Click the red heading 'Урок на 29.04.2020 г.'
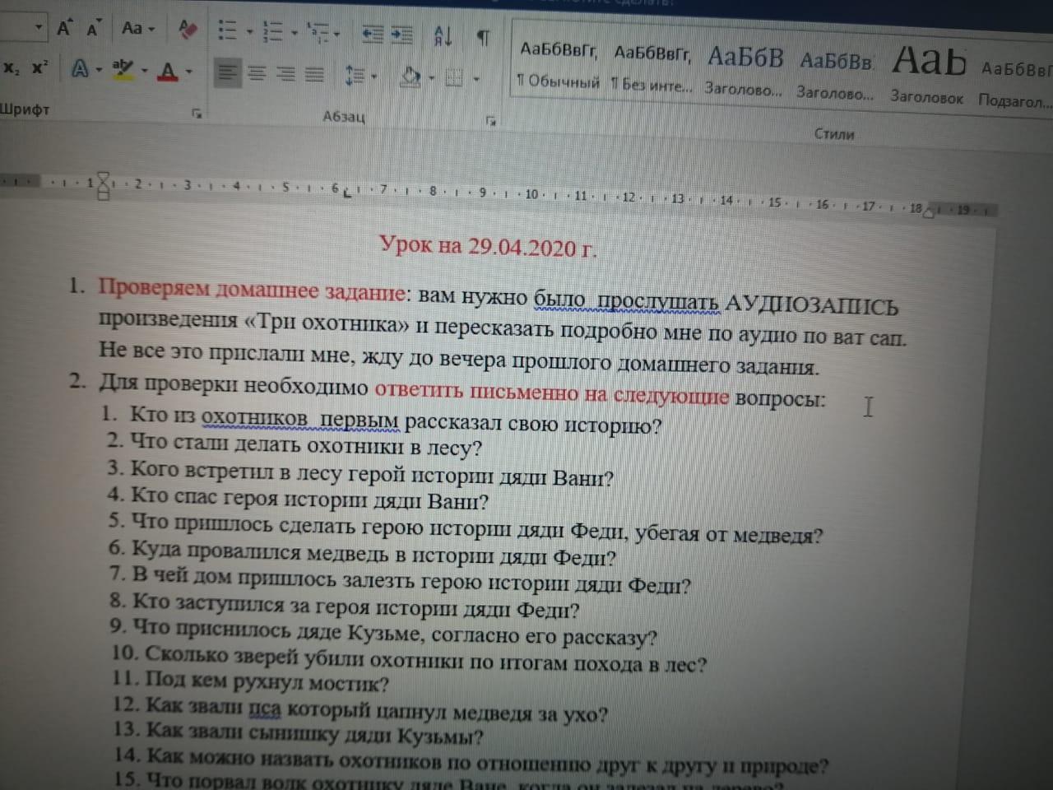Viewport: 1053px width, 790px height. [x=488, y=247]
